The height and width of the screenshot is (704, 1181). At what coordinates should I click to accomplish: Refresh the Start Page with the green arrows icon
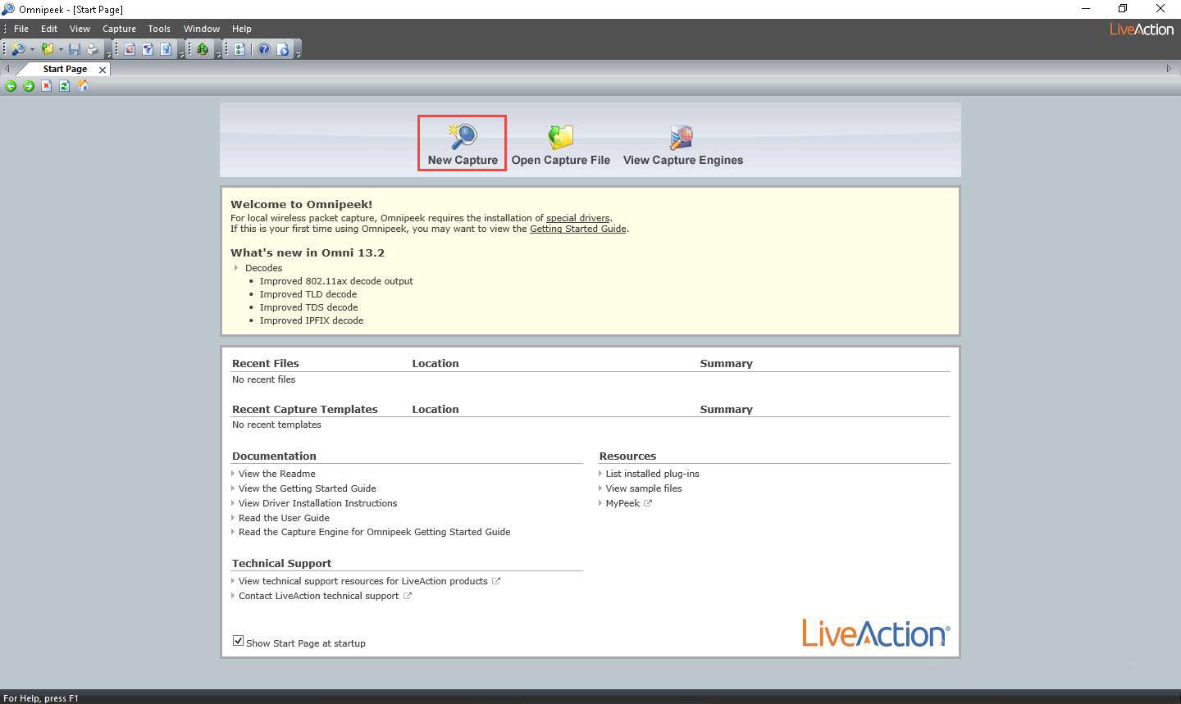pos(64,86)
